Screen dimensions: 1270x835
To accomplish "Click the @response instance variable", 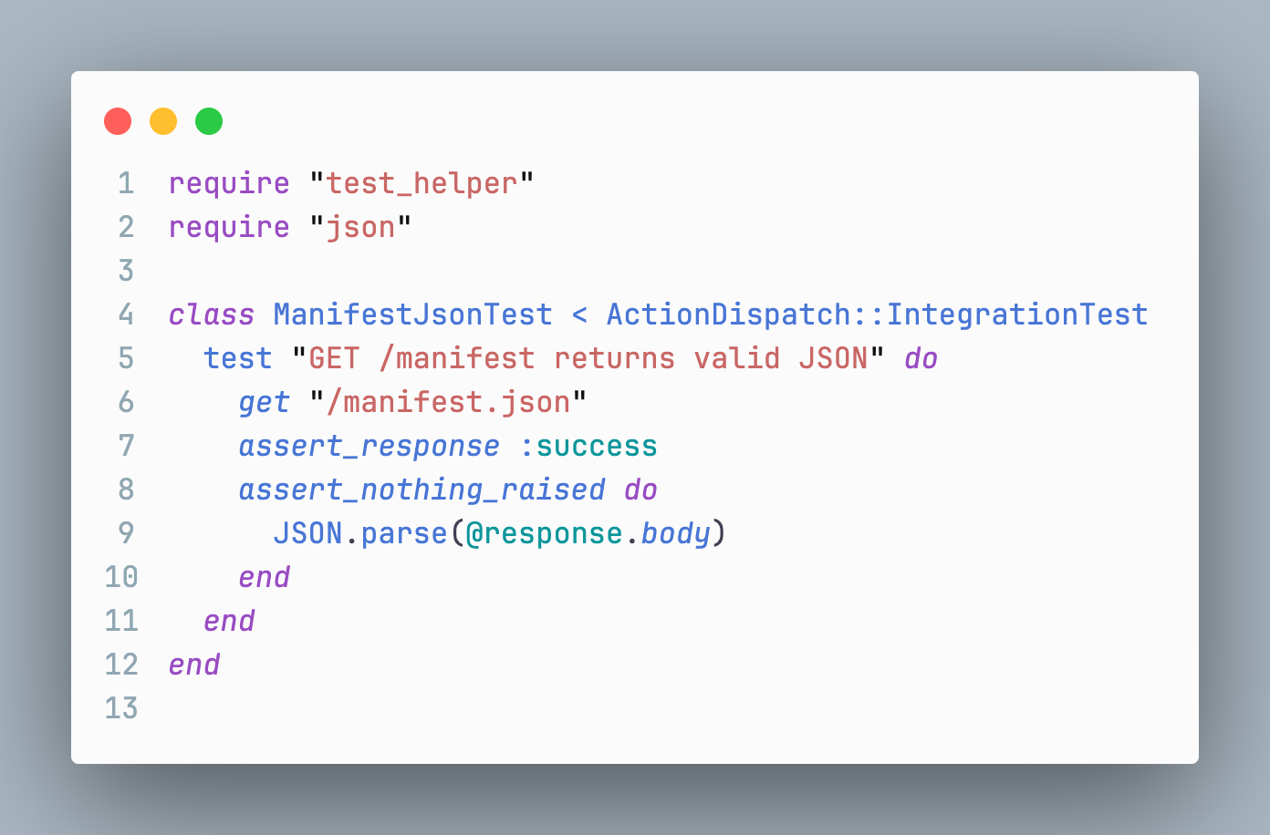I will click(x=545, y=533).
